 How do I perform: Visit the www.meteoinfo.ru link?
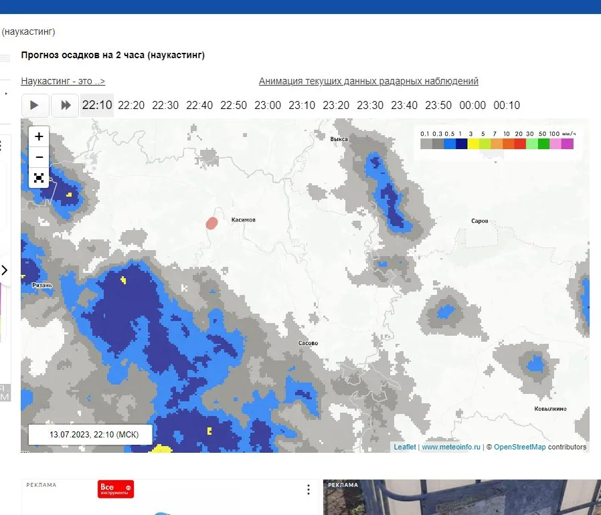pos(451,447)
